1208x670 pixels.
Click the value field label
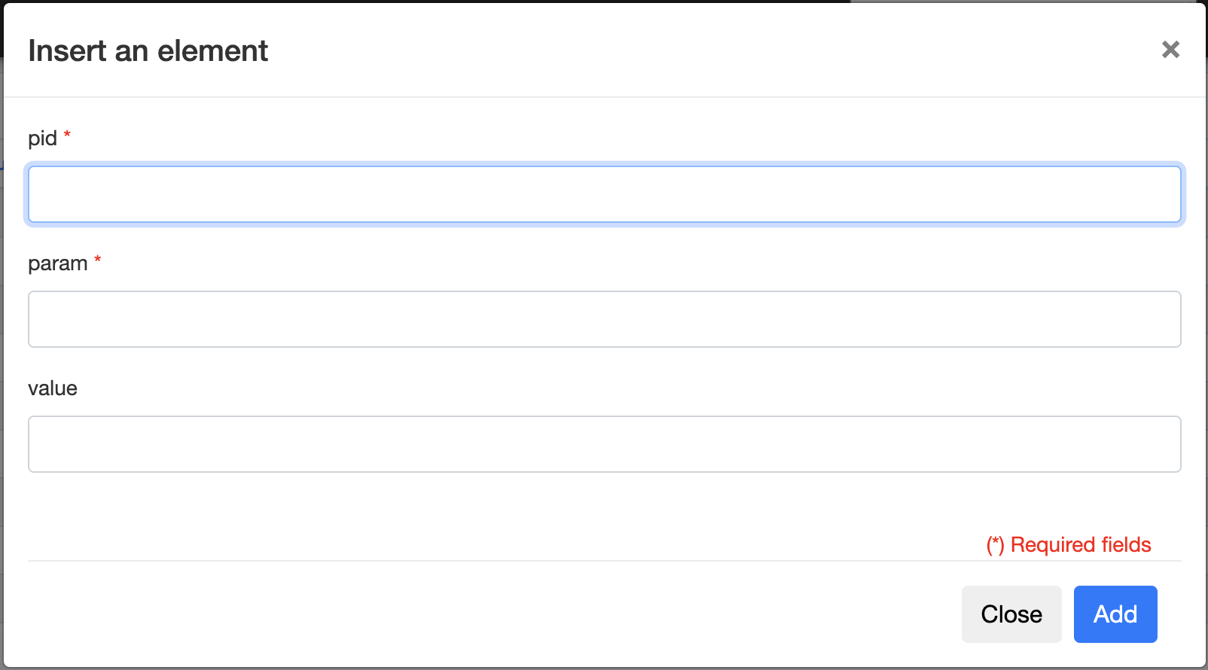pos(53,388)
